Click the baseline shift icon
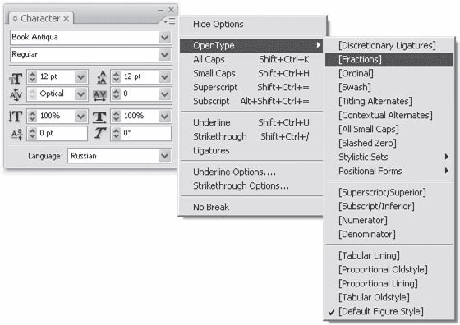460x325 pixels. (x=16, y=135)
